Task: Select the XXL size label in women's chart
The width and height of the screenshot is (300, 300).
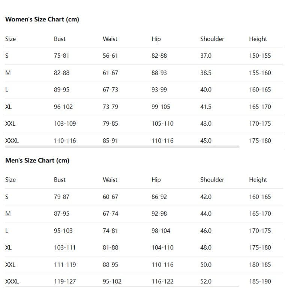Action: pyautogui.click(x=10, y=124)
